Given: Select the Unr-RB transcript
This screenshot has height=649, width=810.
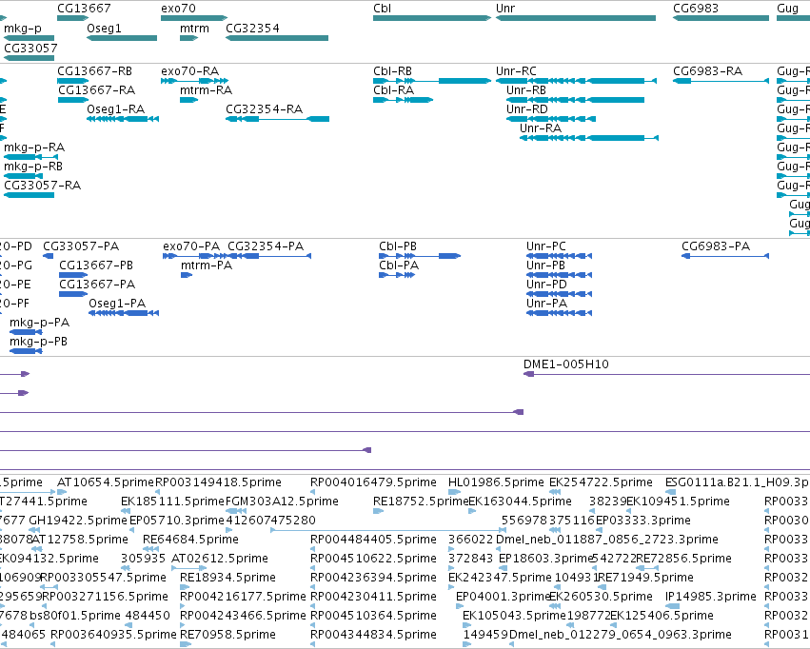Looking at the screenshot, I should click(576, 100).
